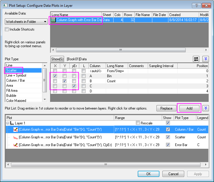Click the plot list right scroll arrow

coord(206,164)
